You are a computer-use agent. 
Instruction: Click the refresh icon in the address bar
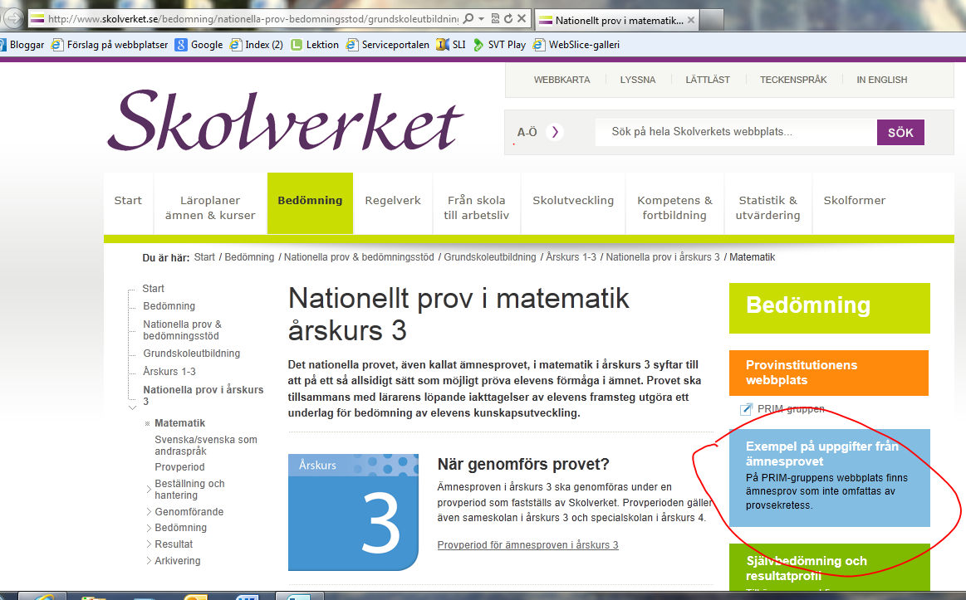508,18
